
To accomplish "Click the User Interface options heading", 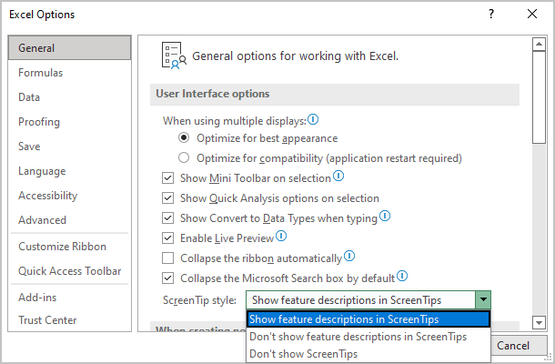I will point(213,94).
